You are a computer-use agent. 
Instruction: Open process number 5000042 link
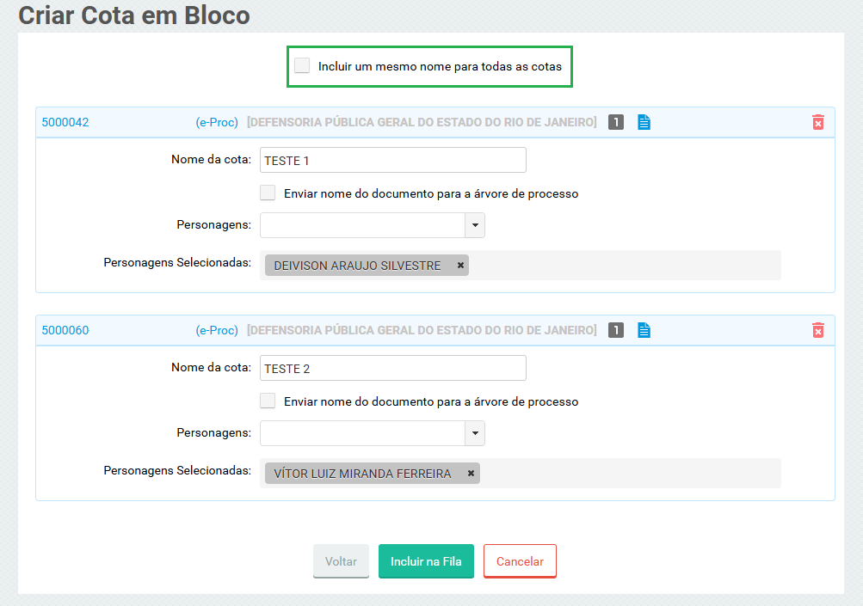[x=65, y=122]
